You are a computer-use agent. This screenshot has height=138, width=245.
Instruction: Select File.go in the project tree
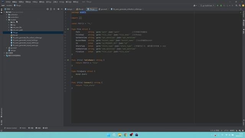point(15,33)
